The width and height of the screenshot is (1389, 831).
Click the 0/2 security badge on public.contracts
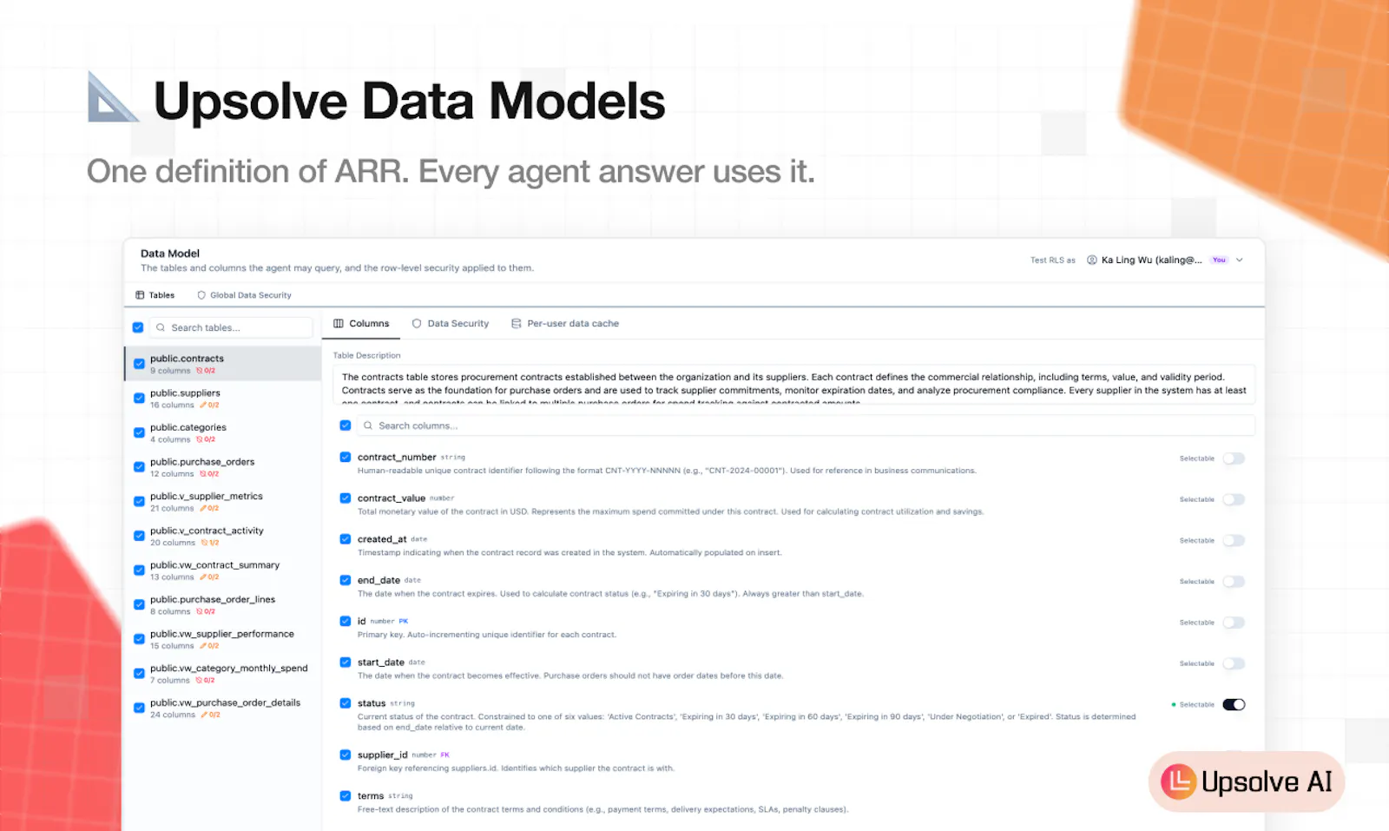206,371
